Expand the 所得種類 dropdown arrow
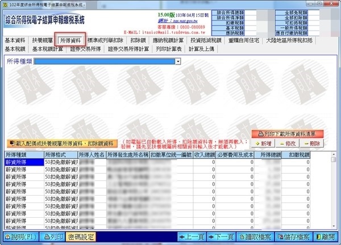 178,61
